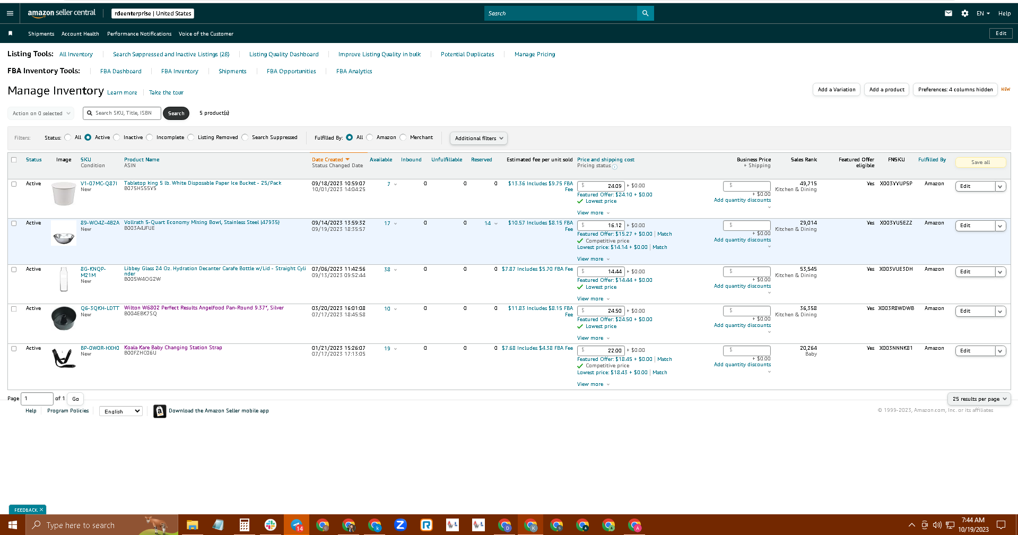Select the checkbox for SKU V1-07MC-Q87I

click(14, 184)
